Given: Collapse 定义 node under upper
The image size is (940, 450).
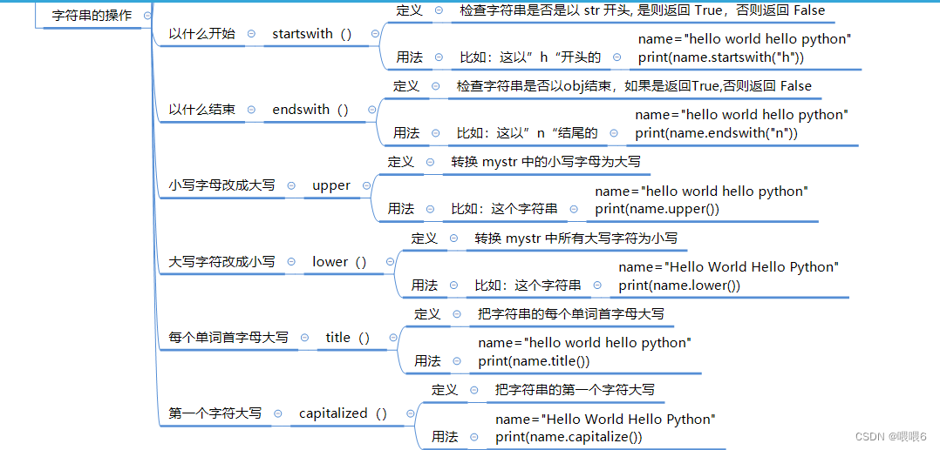Looking at the screenshot, I should tap(430, 163).
